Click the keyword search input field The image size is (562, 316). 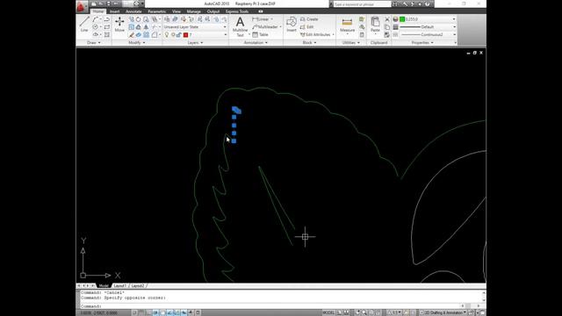pos(362,4)
